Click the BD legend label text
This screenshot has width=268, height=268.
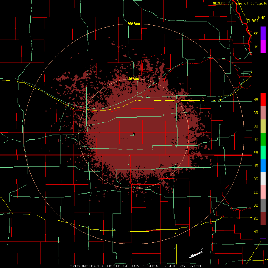pyautogui.click(x=255, y=126)
